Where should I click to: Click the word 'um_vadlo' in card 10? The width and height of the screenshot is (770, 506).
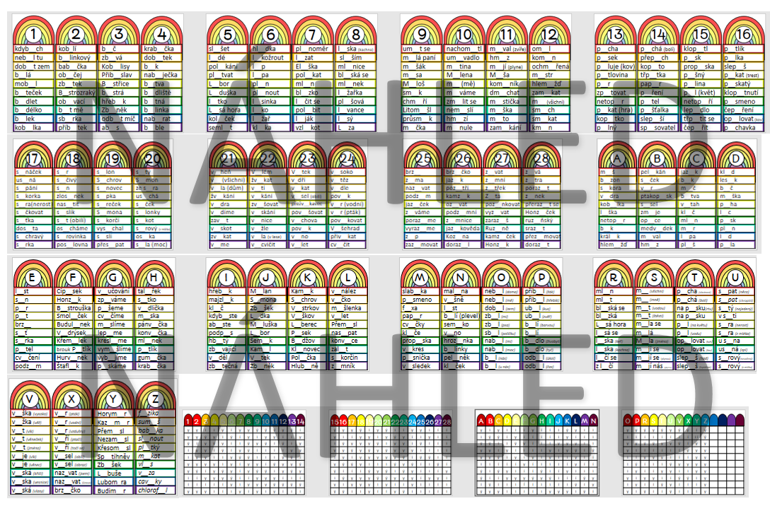pos(463,58)
